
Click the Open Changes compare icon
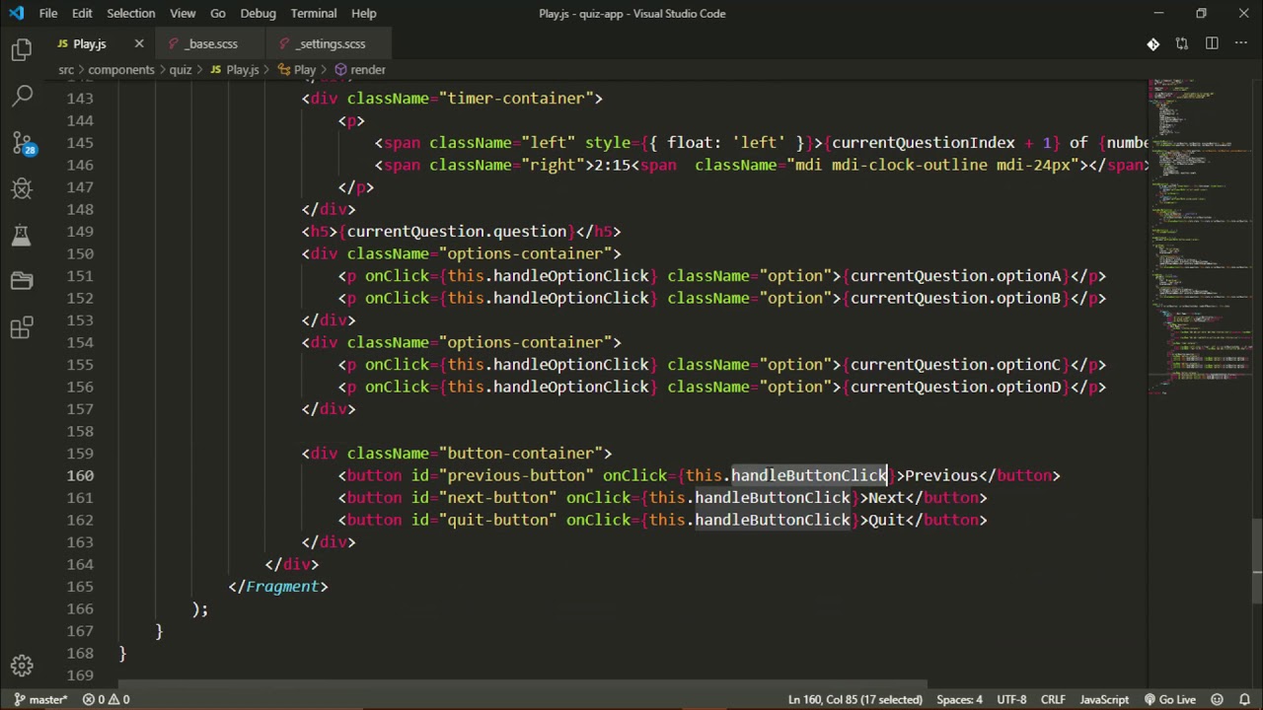pos(1182,43)
